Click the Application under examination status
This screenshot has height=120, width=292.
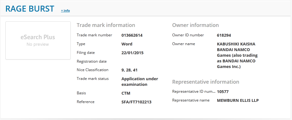pos(140,81)
